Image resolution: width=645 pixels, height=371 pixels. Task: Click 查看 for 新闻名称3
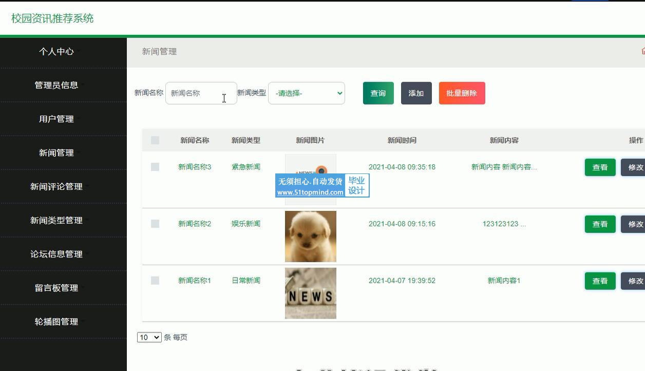[600, 167]
